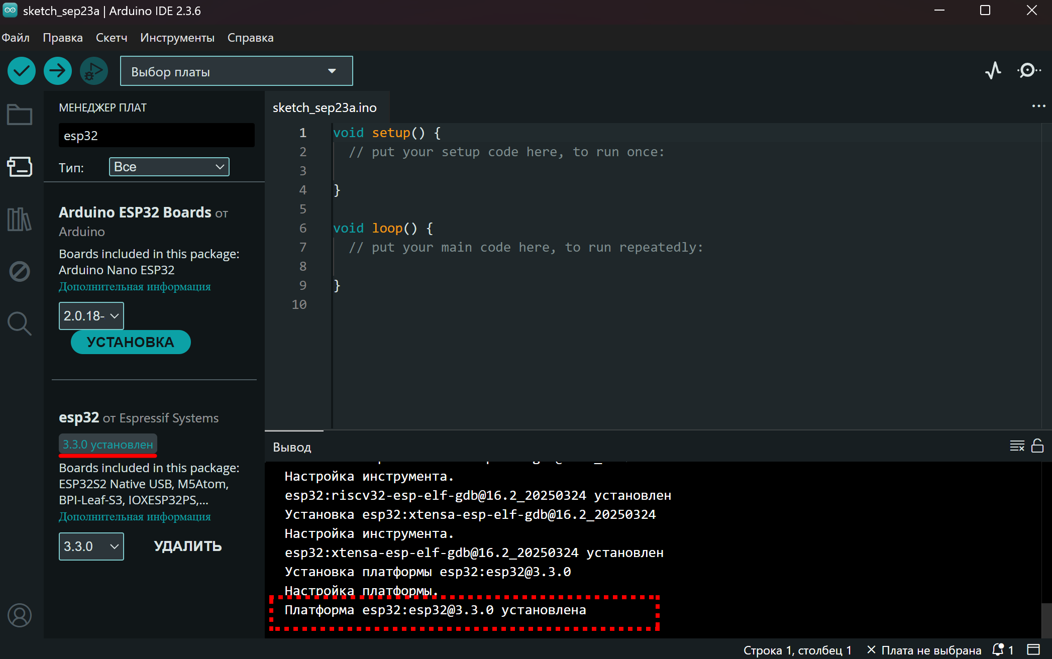
Task: Open the Скетч menu
Action: click(x=111, y=38)
